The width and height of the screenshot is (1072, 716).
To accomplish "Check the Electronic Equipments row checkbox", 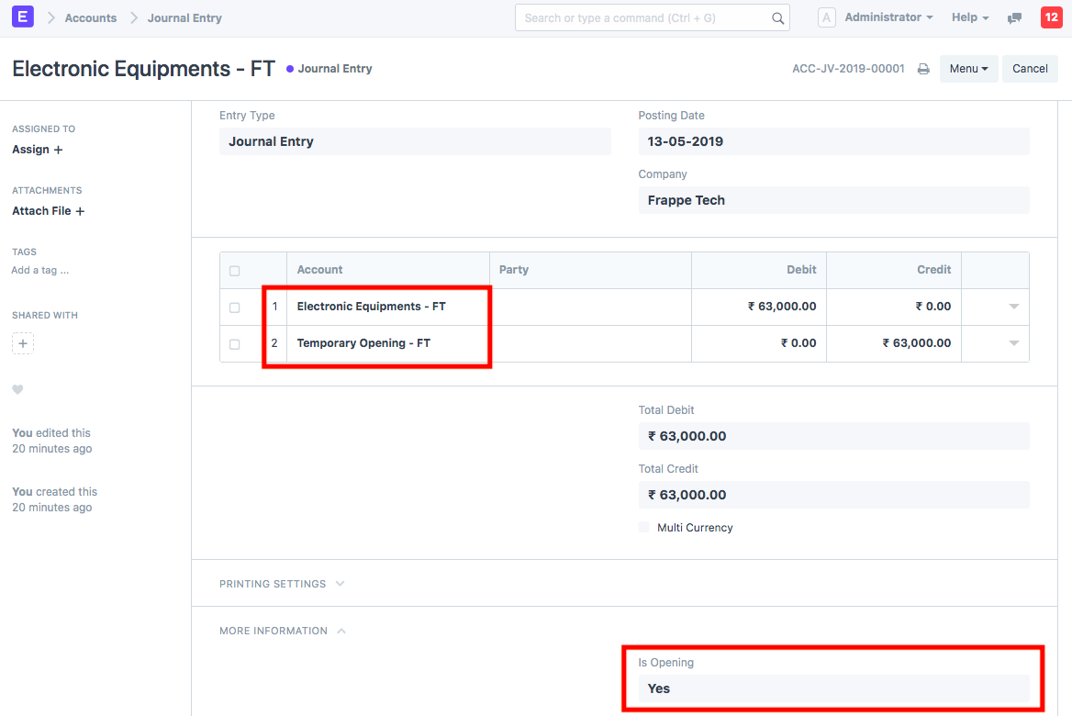I will pyautogui.click(x=234, y=307).
